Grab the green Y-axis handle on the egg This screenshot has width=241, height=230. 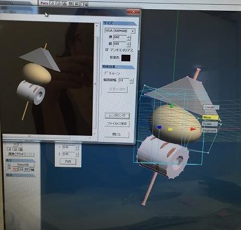pos(172,105)
